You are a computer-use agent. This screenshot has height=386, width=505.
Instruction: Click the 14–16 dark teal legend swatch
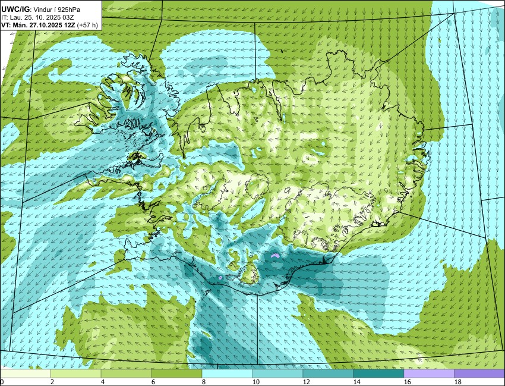tap(378, 374)
